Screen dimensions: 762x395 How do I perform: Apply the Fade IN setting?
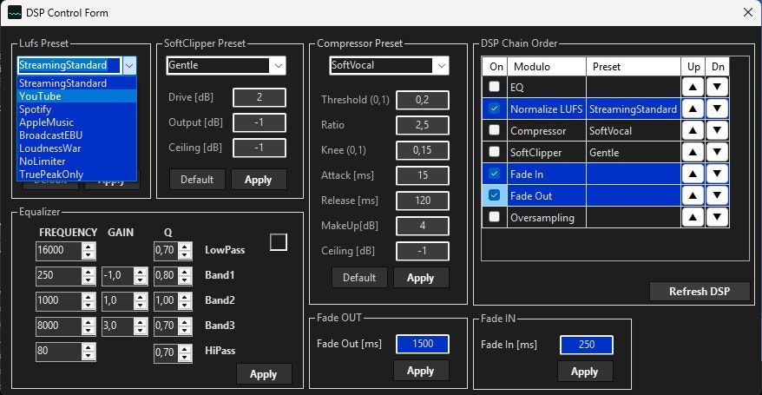[585, 372]
